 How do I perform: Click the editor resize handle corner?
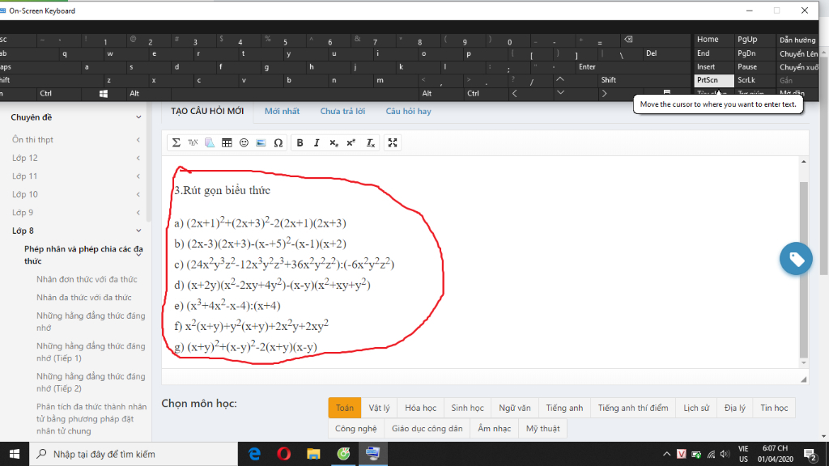(x=804, y=379)
